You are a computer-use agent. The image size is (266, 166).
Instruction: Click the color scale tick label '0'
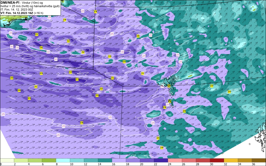[1, 164]
